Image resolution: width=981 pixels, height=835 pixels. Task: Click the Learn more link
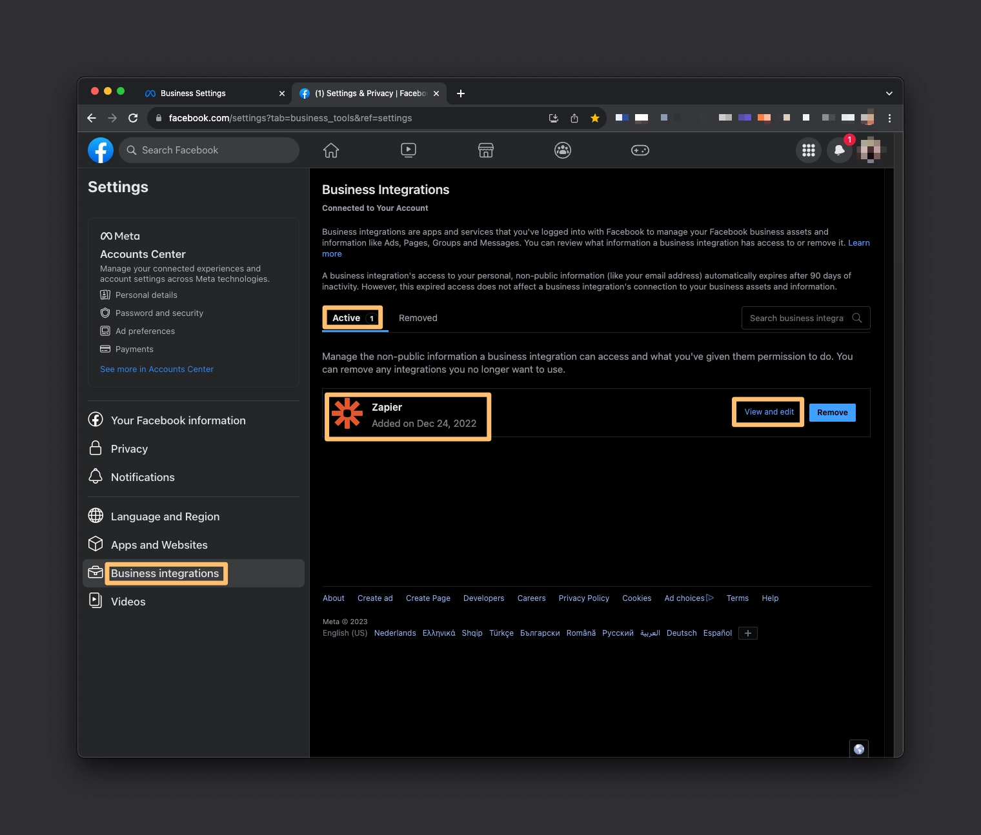pyautogui.click(x=859, y=243)
